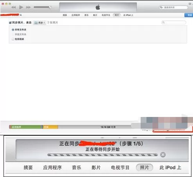Click the '2 张照片' count text
The image size is (193, 177).
click(x=53, y=23)
